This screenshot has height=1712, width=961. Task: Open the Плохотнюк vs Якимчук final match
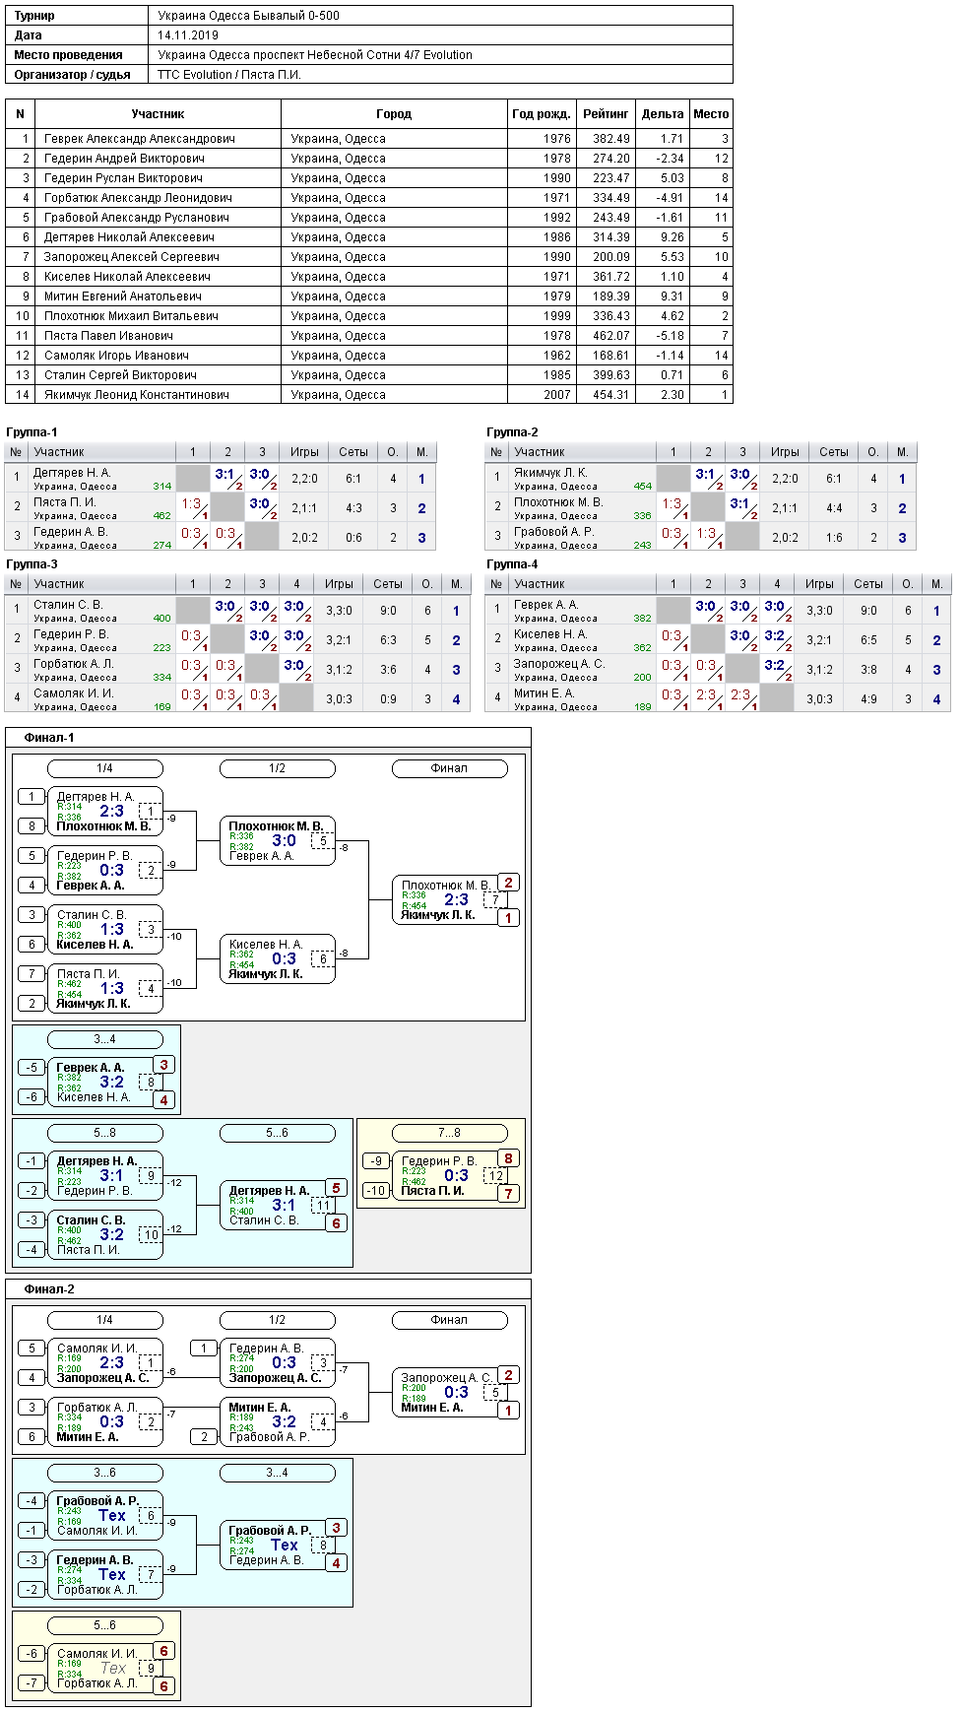point(449,900)
